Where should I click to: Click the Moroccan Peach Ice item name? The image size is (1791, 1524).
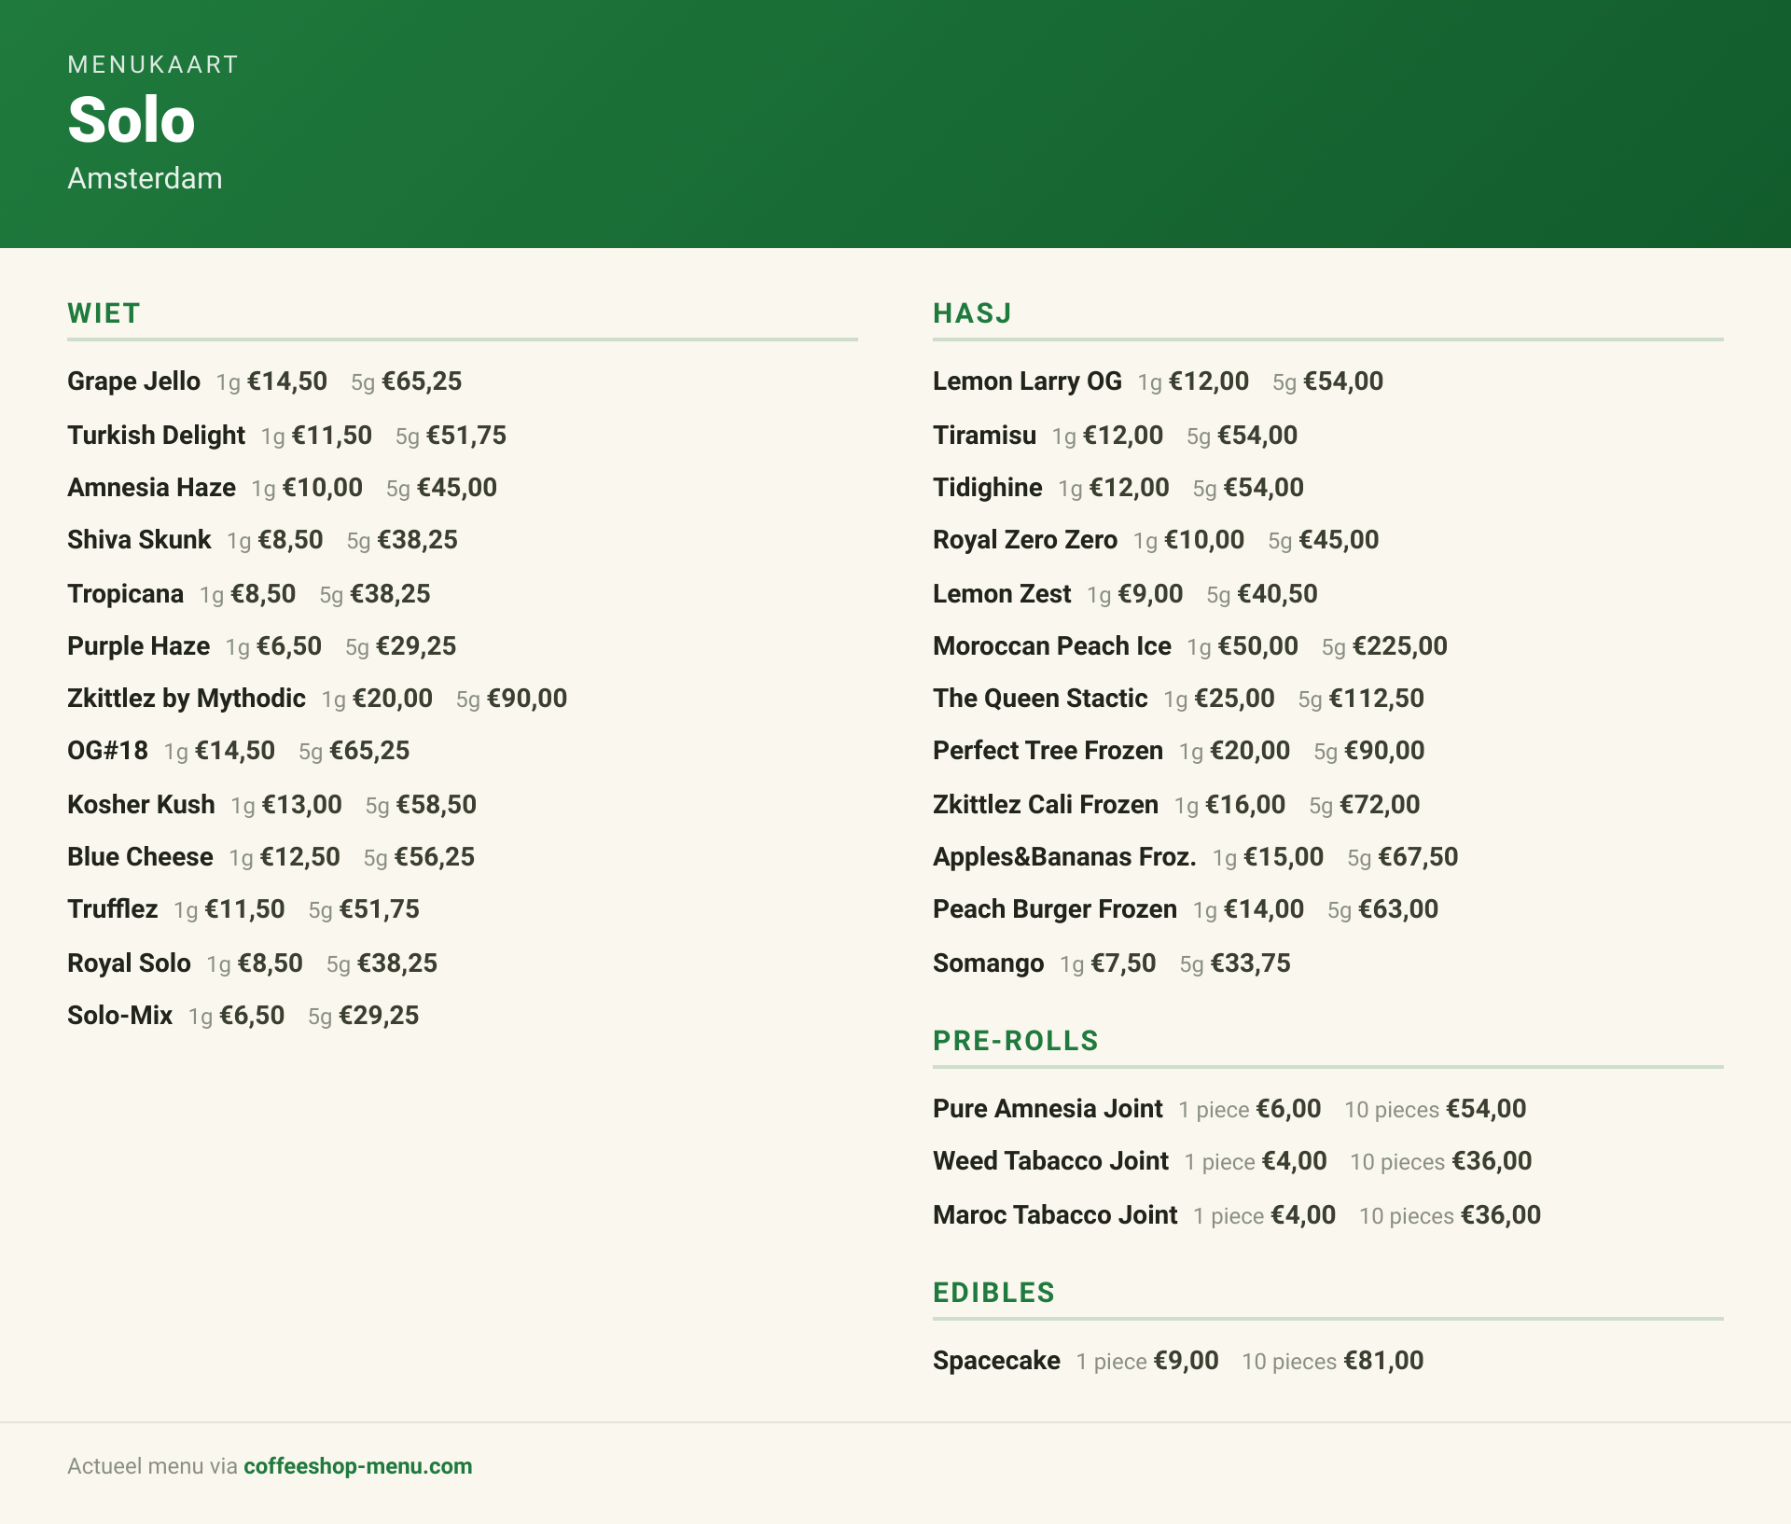(1051, 646)
